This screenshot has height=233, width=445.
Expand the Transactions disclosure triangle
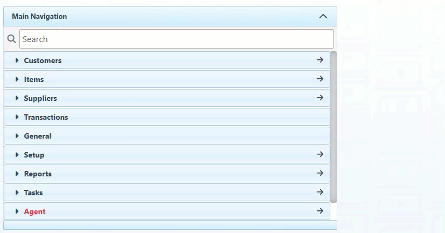click(x=17, y=117)
